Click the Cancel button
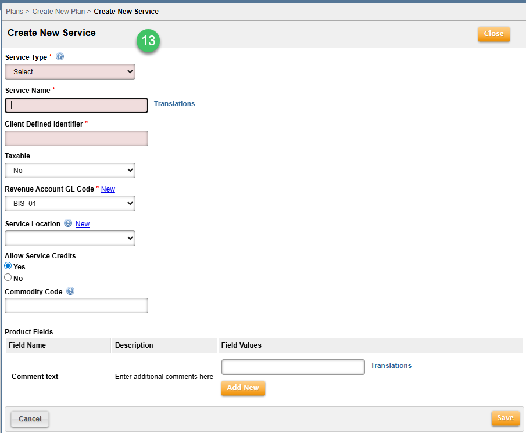This screenshot has height=433, width=526. [29, 418]
